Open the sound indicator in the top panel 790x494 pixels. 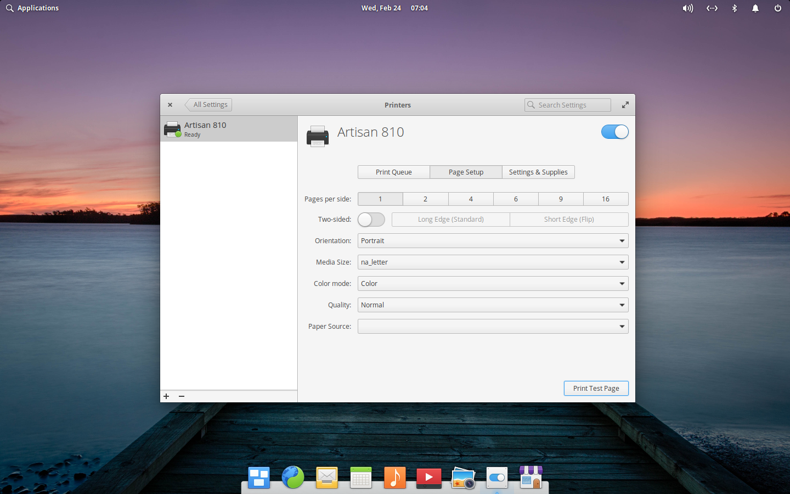(687, 8)
